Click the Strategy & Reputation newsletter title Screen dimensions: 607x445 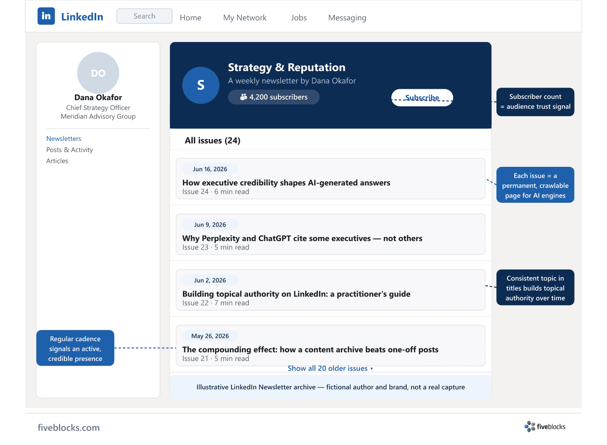tap(287, 68)
